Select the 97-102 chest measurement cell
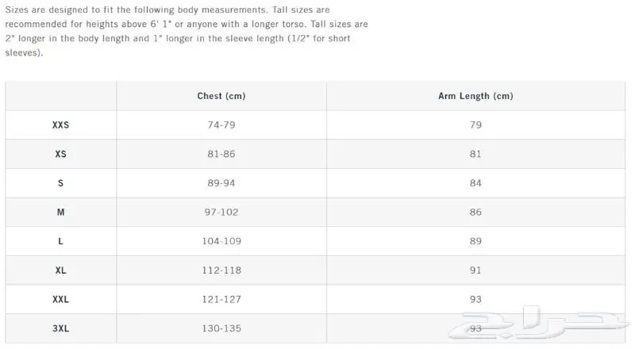 [221, 212]
